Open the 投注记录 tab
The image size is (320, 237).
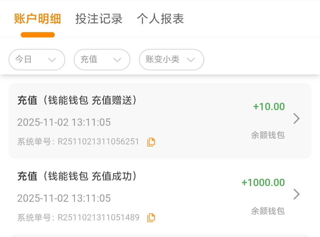click(99, 19)
